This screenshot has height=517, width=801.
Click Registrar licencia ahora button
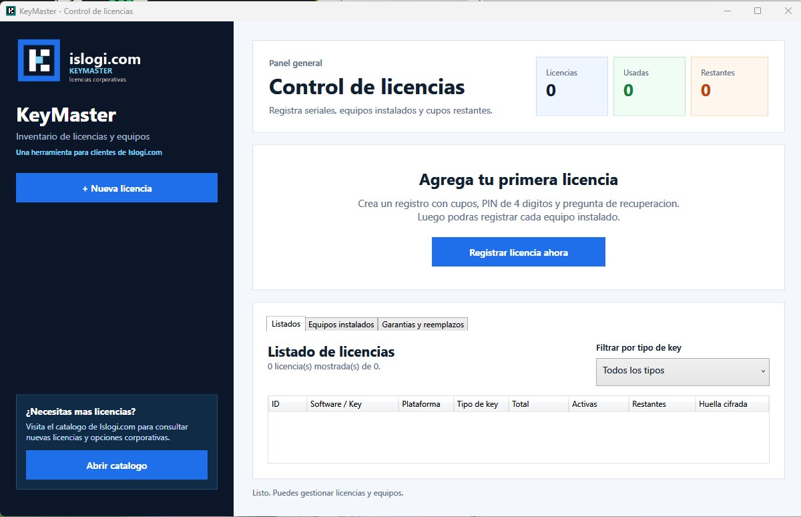click(x=519, y=252)
